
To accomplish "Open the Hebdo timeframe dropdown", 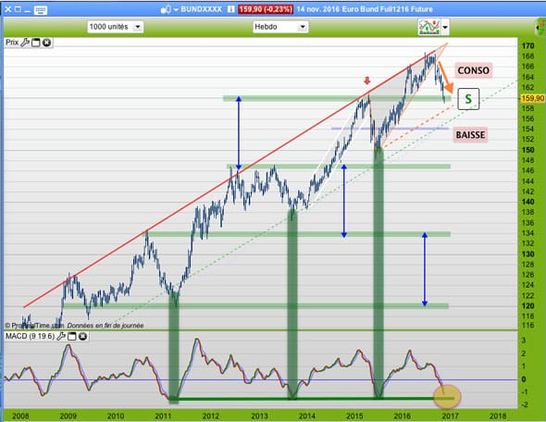I will click(280, 27).
